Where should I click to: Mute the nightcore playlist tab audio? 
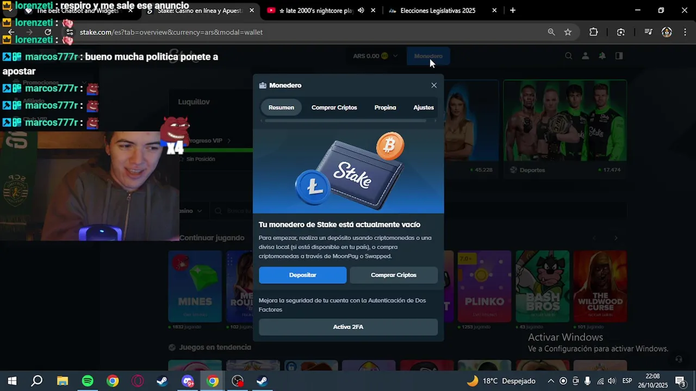coord(361,10)
